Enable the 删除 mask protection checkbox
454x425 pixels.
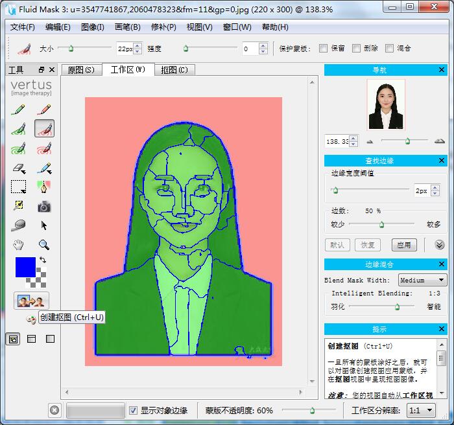click(356, 49)
